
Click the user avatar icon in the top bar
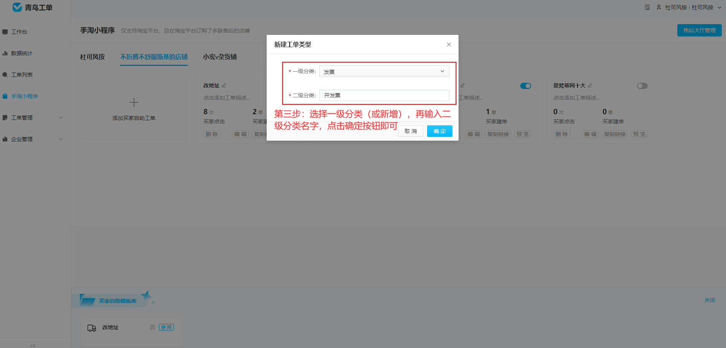pos(659,7)
